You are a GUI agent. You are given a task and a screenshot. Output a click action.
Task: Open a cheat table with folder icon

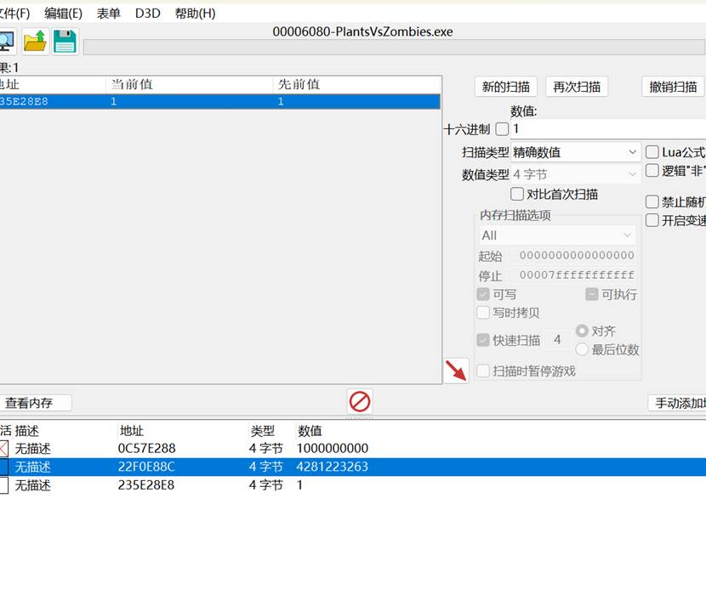coord(35,42)
